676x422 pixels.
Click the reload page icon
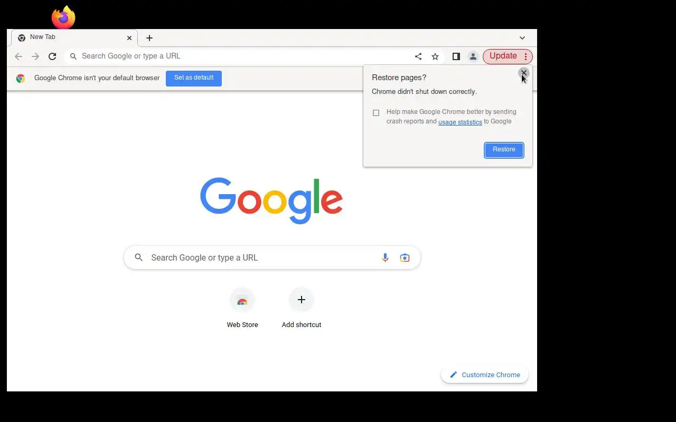(52, 56)
